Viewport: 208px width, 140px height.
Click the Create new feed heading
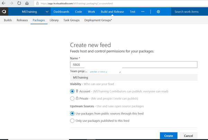click(x=90, y=45)
